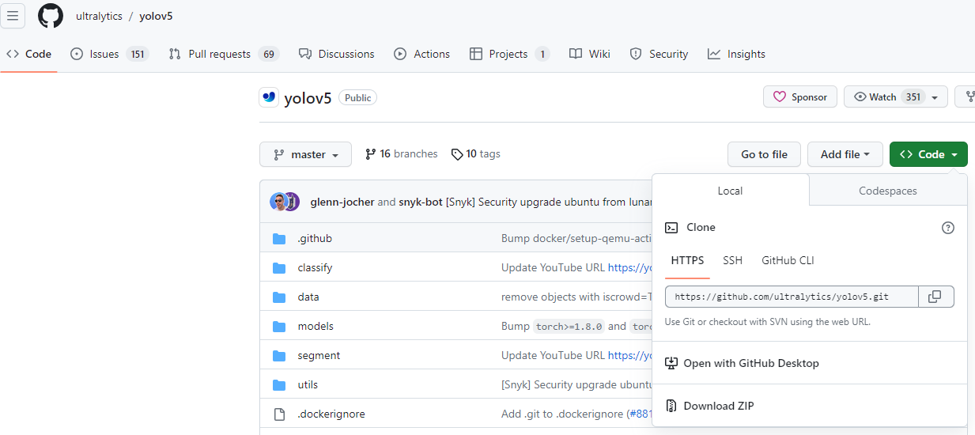This screenshot has height=435, width=975.
Task: Click the Sponsor button
Action: 800,97
